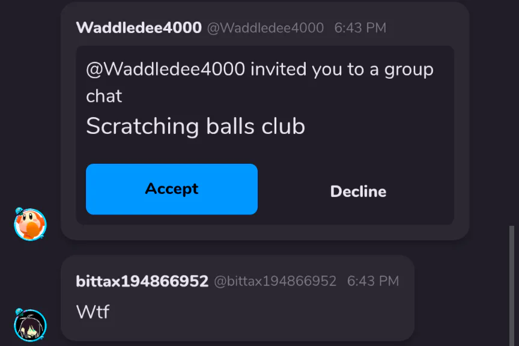Click the @Waddledee4000 gray handle
The height and width of the screenshot is (346, 519).
tap(265, 28)
